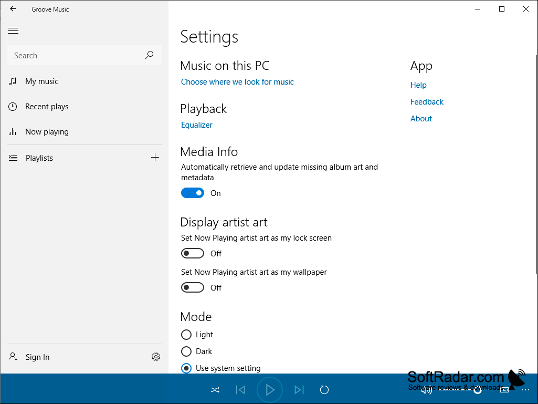Click Choose where we look for music

click(237, 82)
